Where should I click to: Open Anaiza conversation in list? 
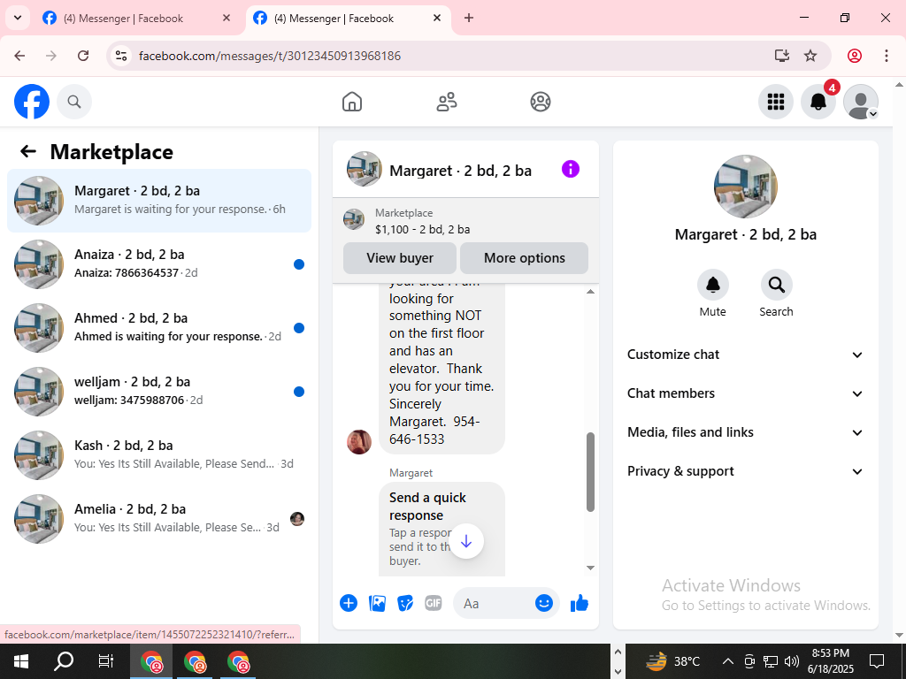click(159, 263)
